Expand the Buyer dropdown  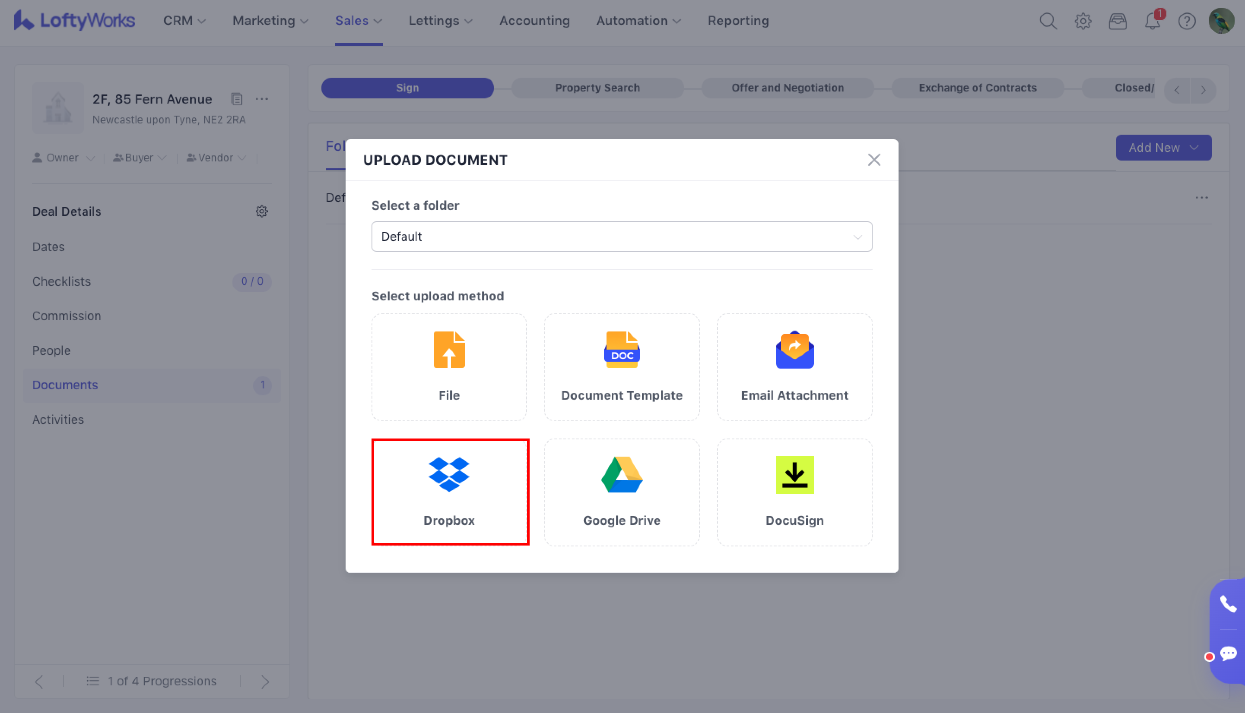coord(140,158)
